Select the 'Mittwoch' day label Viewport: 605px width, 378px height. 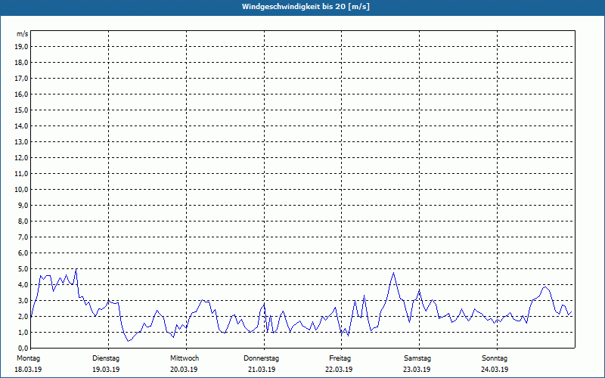pyautogui.click(x=185, y=358)
